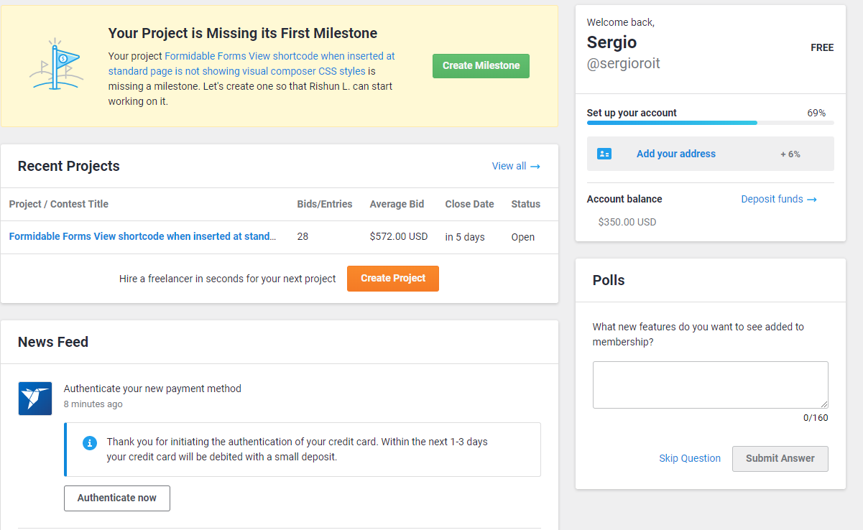Image resolution: width=863 pixels, height=530 pixels.
Task: Click the Authenticate now button
Action: coord(117,498)
